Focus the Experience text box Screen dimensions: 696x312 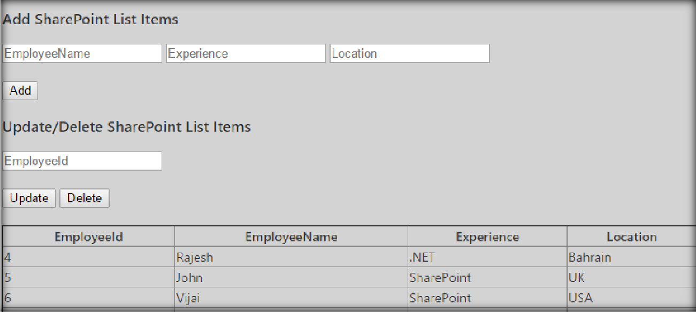click(246, 54)
